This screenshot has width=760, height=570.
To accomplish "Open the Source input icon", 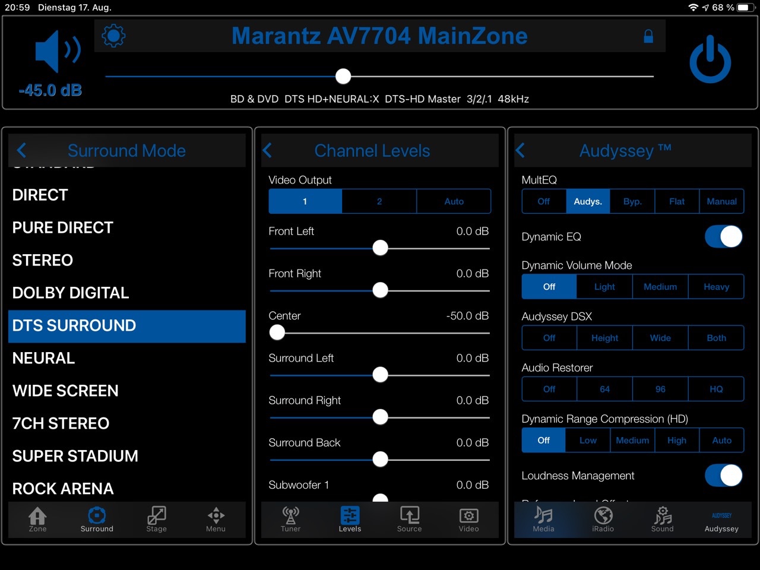I will (409, 519).
